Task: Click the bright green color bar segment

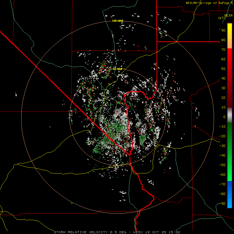Action: click(230, 152)
